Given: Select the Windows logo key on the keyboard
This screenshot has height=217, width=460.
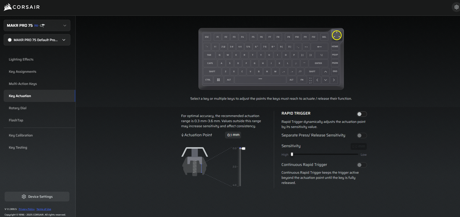Looking at the screenshot, I should [x=218, y=80].
